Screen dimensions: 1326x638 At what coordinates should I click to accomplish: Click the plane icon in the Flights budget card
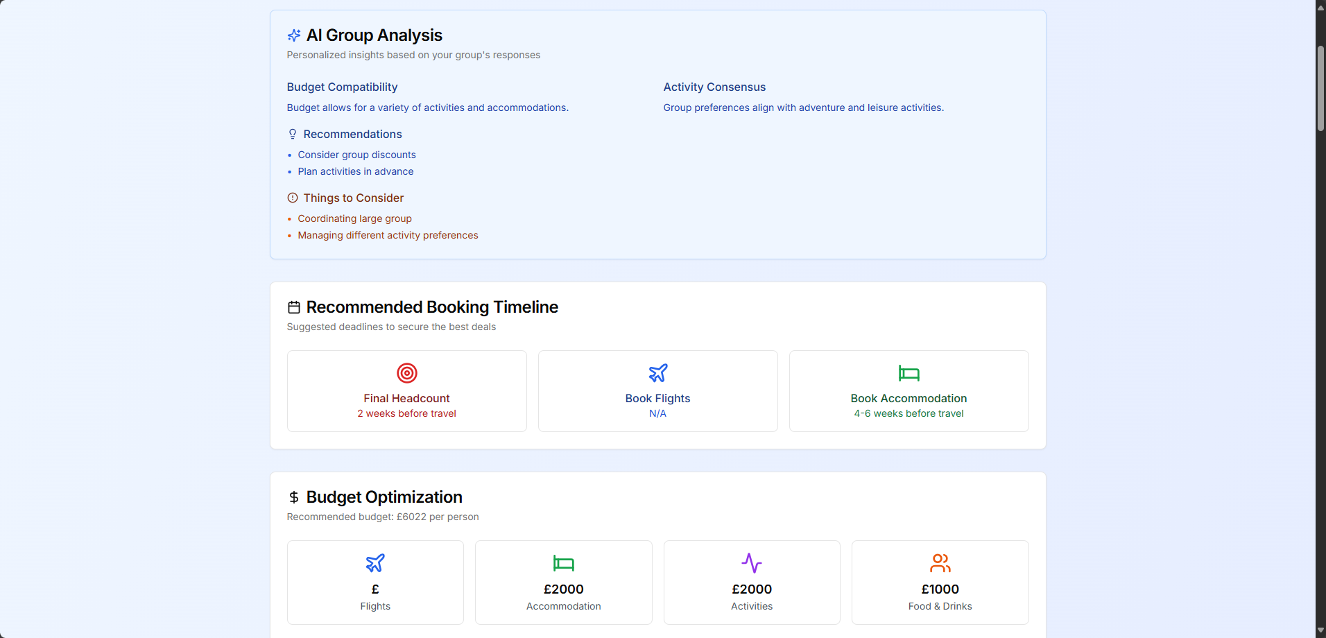(x=375, y=563)
